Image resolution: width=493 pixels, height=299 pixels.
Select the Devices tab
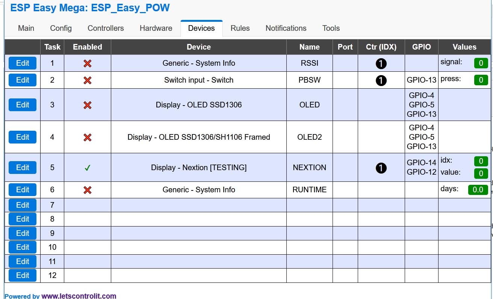point(201,28)
